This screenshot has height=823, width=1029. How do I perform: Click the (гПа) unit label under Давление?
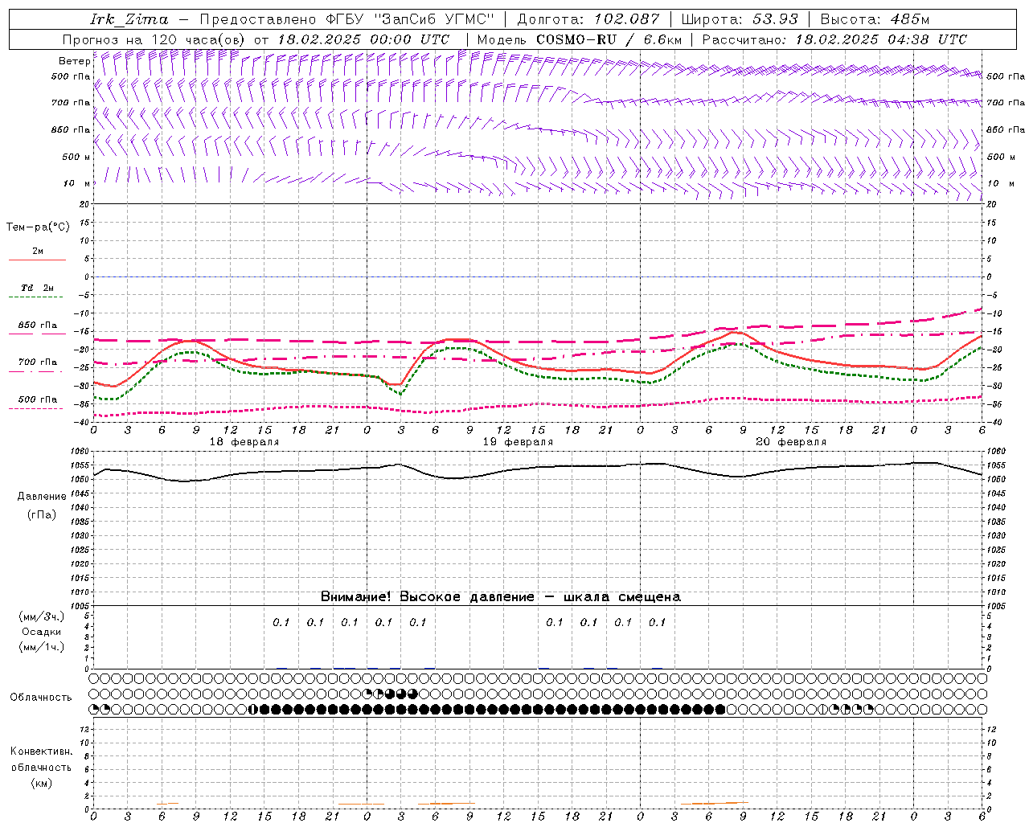pyautogui.click(x=42, y=514)
